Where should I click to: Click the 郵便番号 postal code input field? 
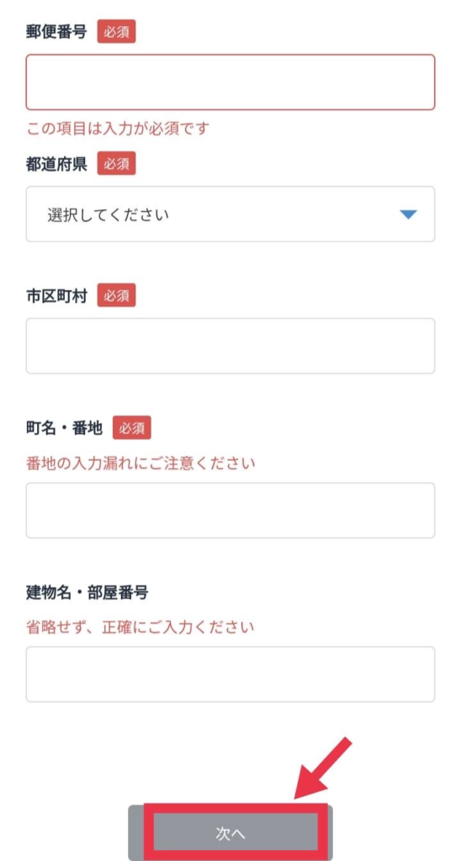pyautogui.click(x=231, y=82)
